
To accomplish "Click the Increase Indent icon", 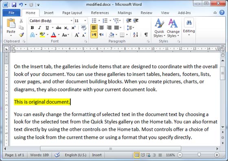I will pos(136,21).
